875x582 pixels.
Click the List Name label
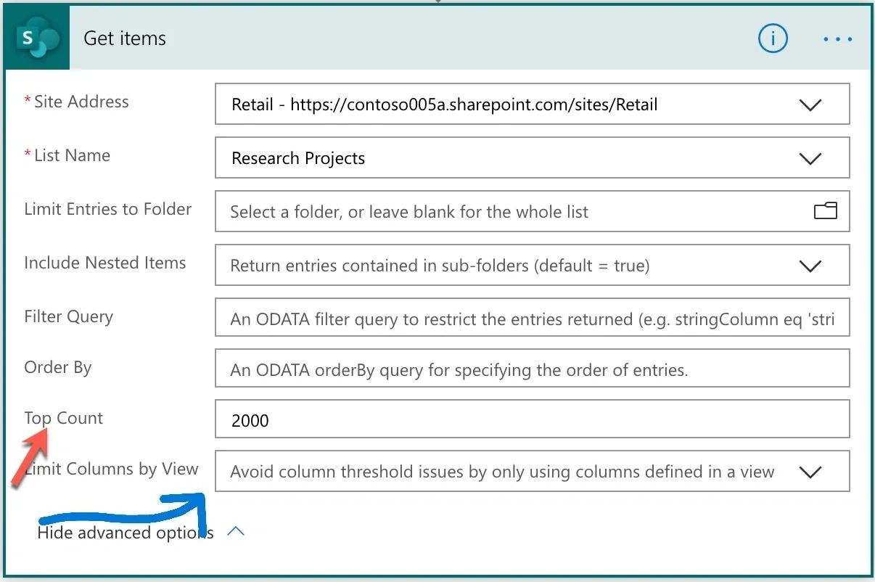tap(72, 155)
